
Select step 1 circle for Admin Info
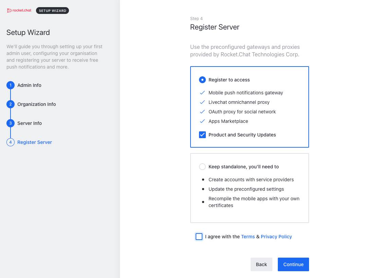11,85
